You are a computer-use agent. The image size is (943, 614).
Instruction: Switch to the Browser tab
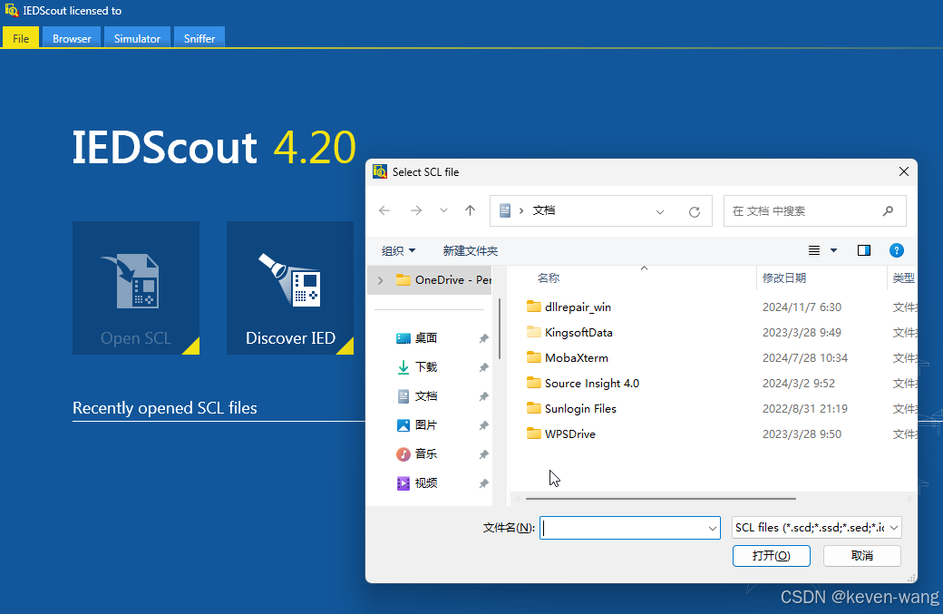(72, 38)
